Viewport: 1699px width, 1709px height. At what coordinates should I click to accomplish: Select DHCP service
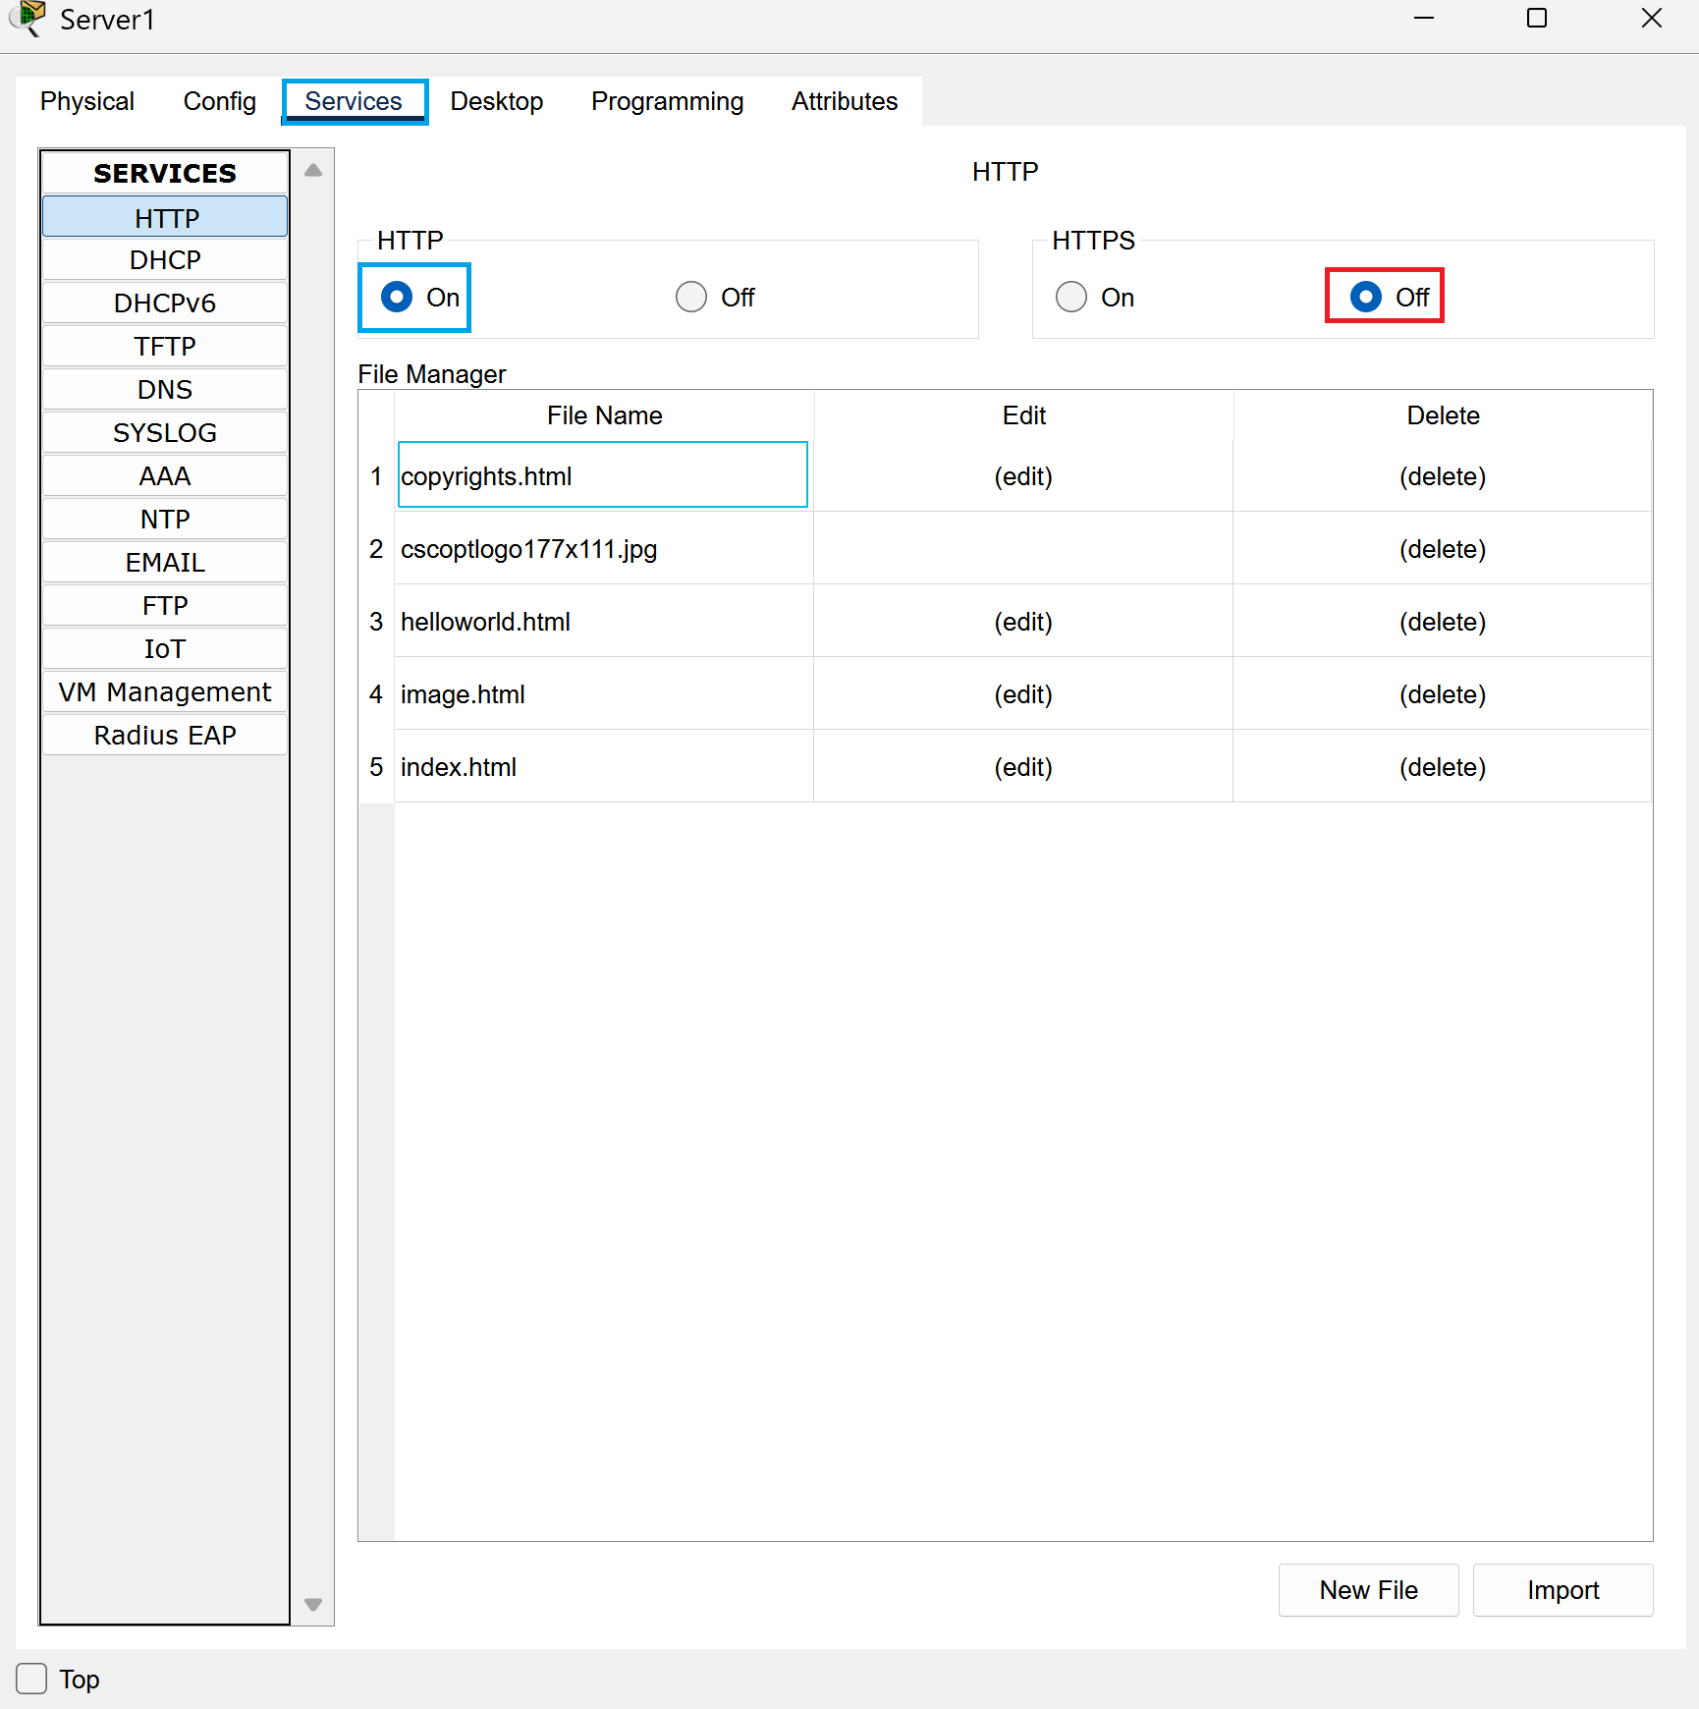(165, 260)
